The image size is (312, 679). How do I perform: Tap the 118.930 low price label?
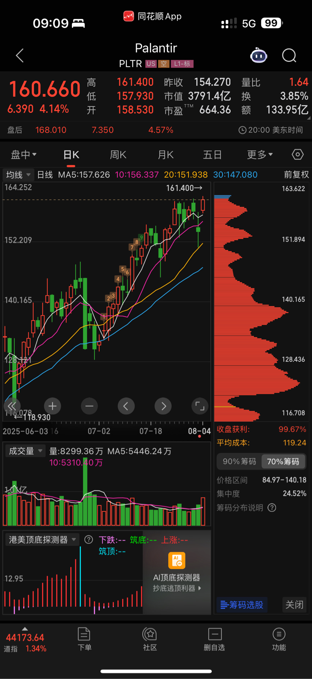point(32,417)
